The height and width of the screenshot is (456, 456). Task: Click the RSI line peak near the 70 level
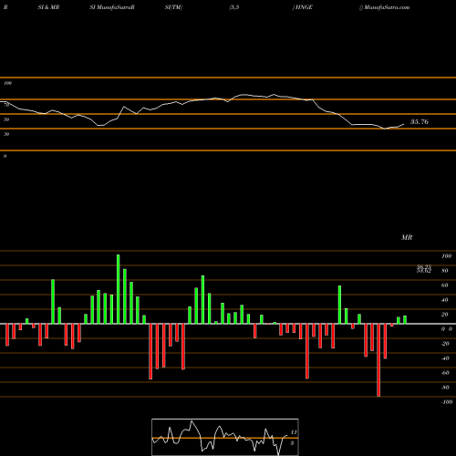pos(274,94)
